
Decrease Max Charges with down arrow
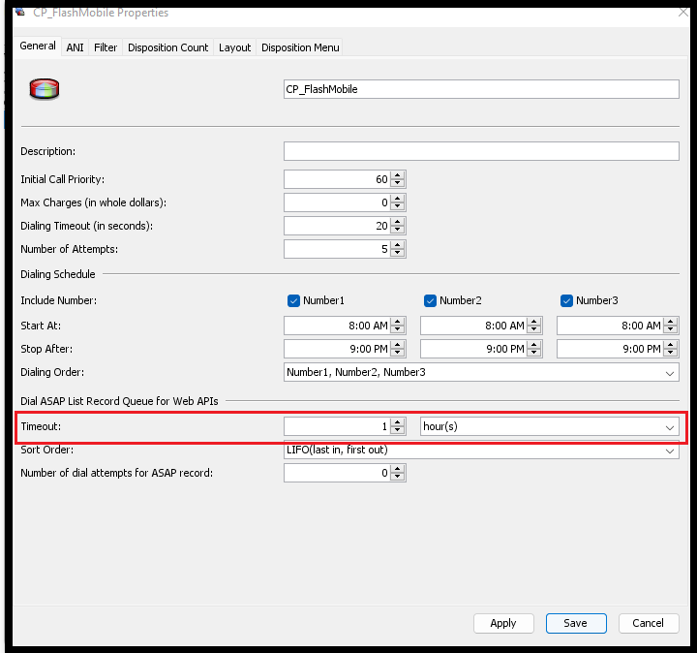pyautogui.click(x=398, y=206)
